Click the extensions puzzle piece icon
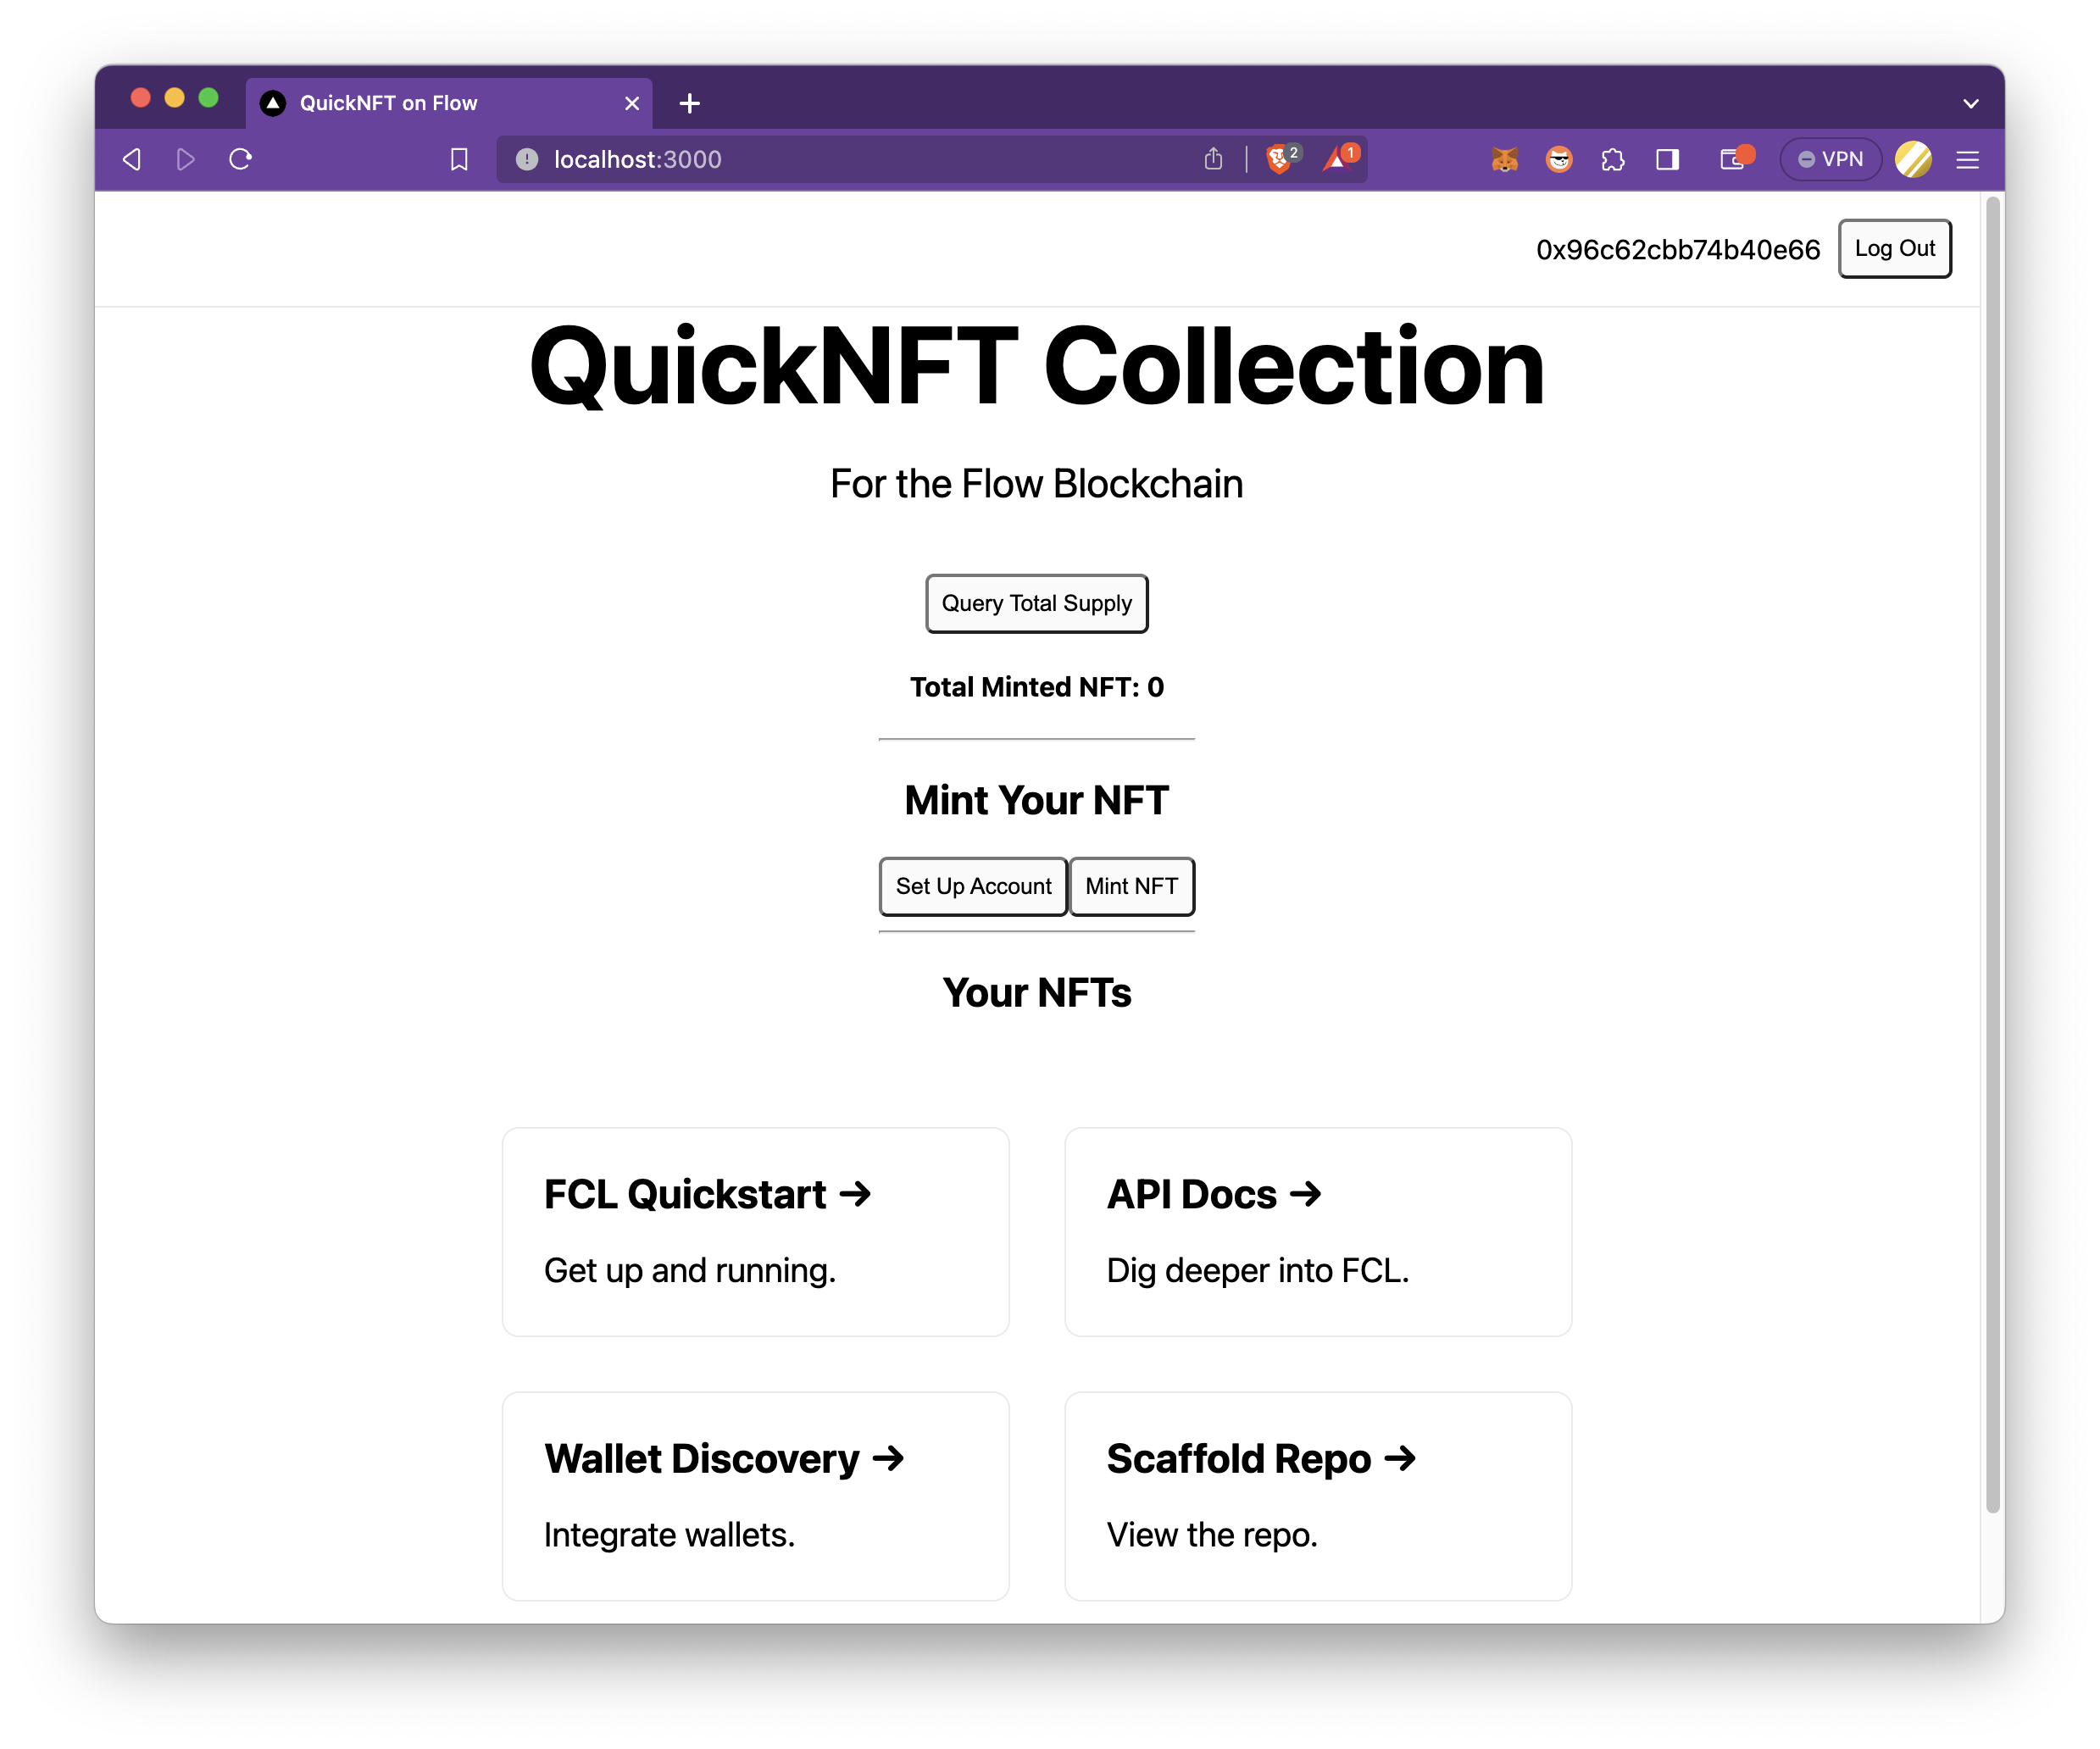Screen dimensions: 2100x1749 pyautogui.click(x=1612, y=159)
